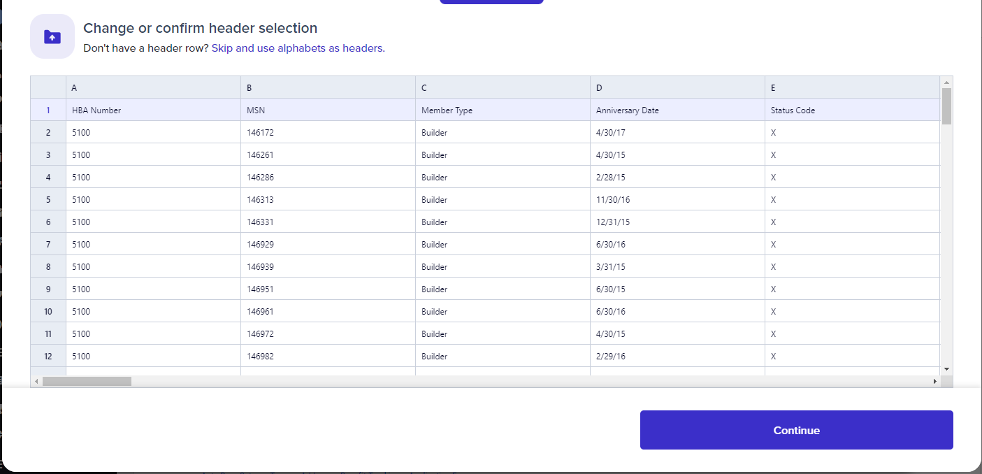The image size is (982, 474).
Task: Click MSN cell 146286
Action: (328, 177)
